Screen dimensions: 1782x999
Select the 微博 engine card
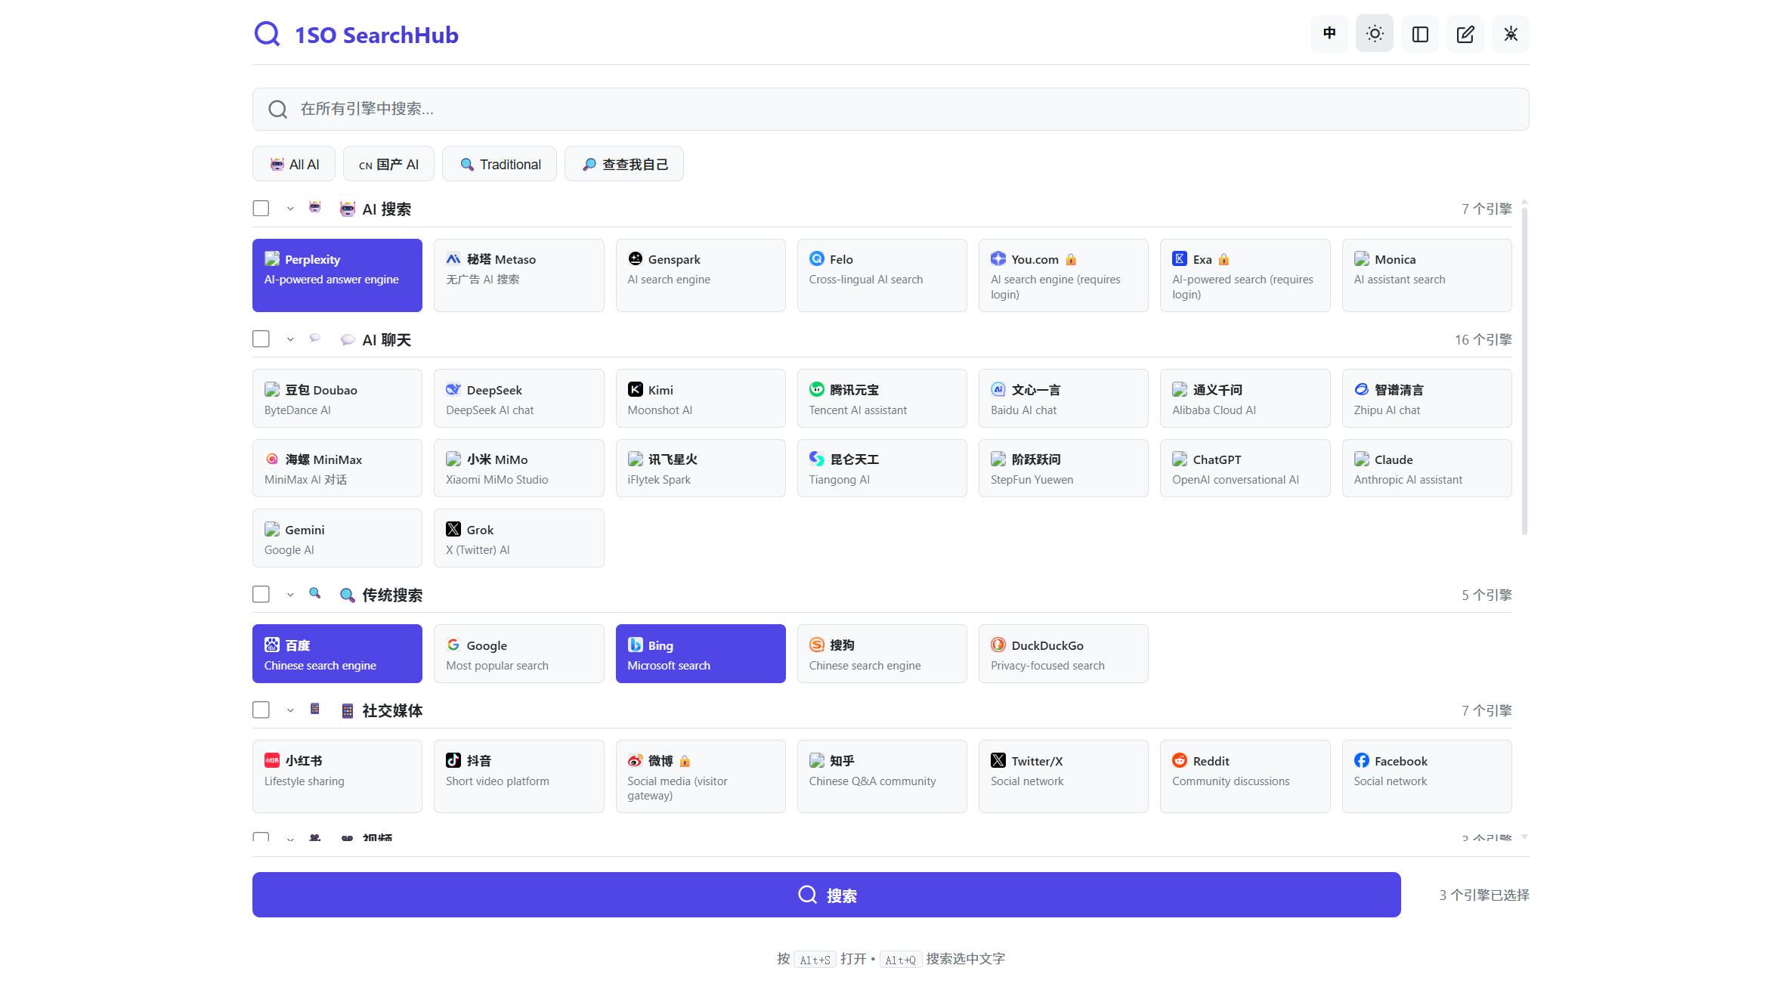coord(701,776)
